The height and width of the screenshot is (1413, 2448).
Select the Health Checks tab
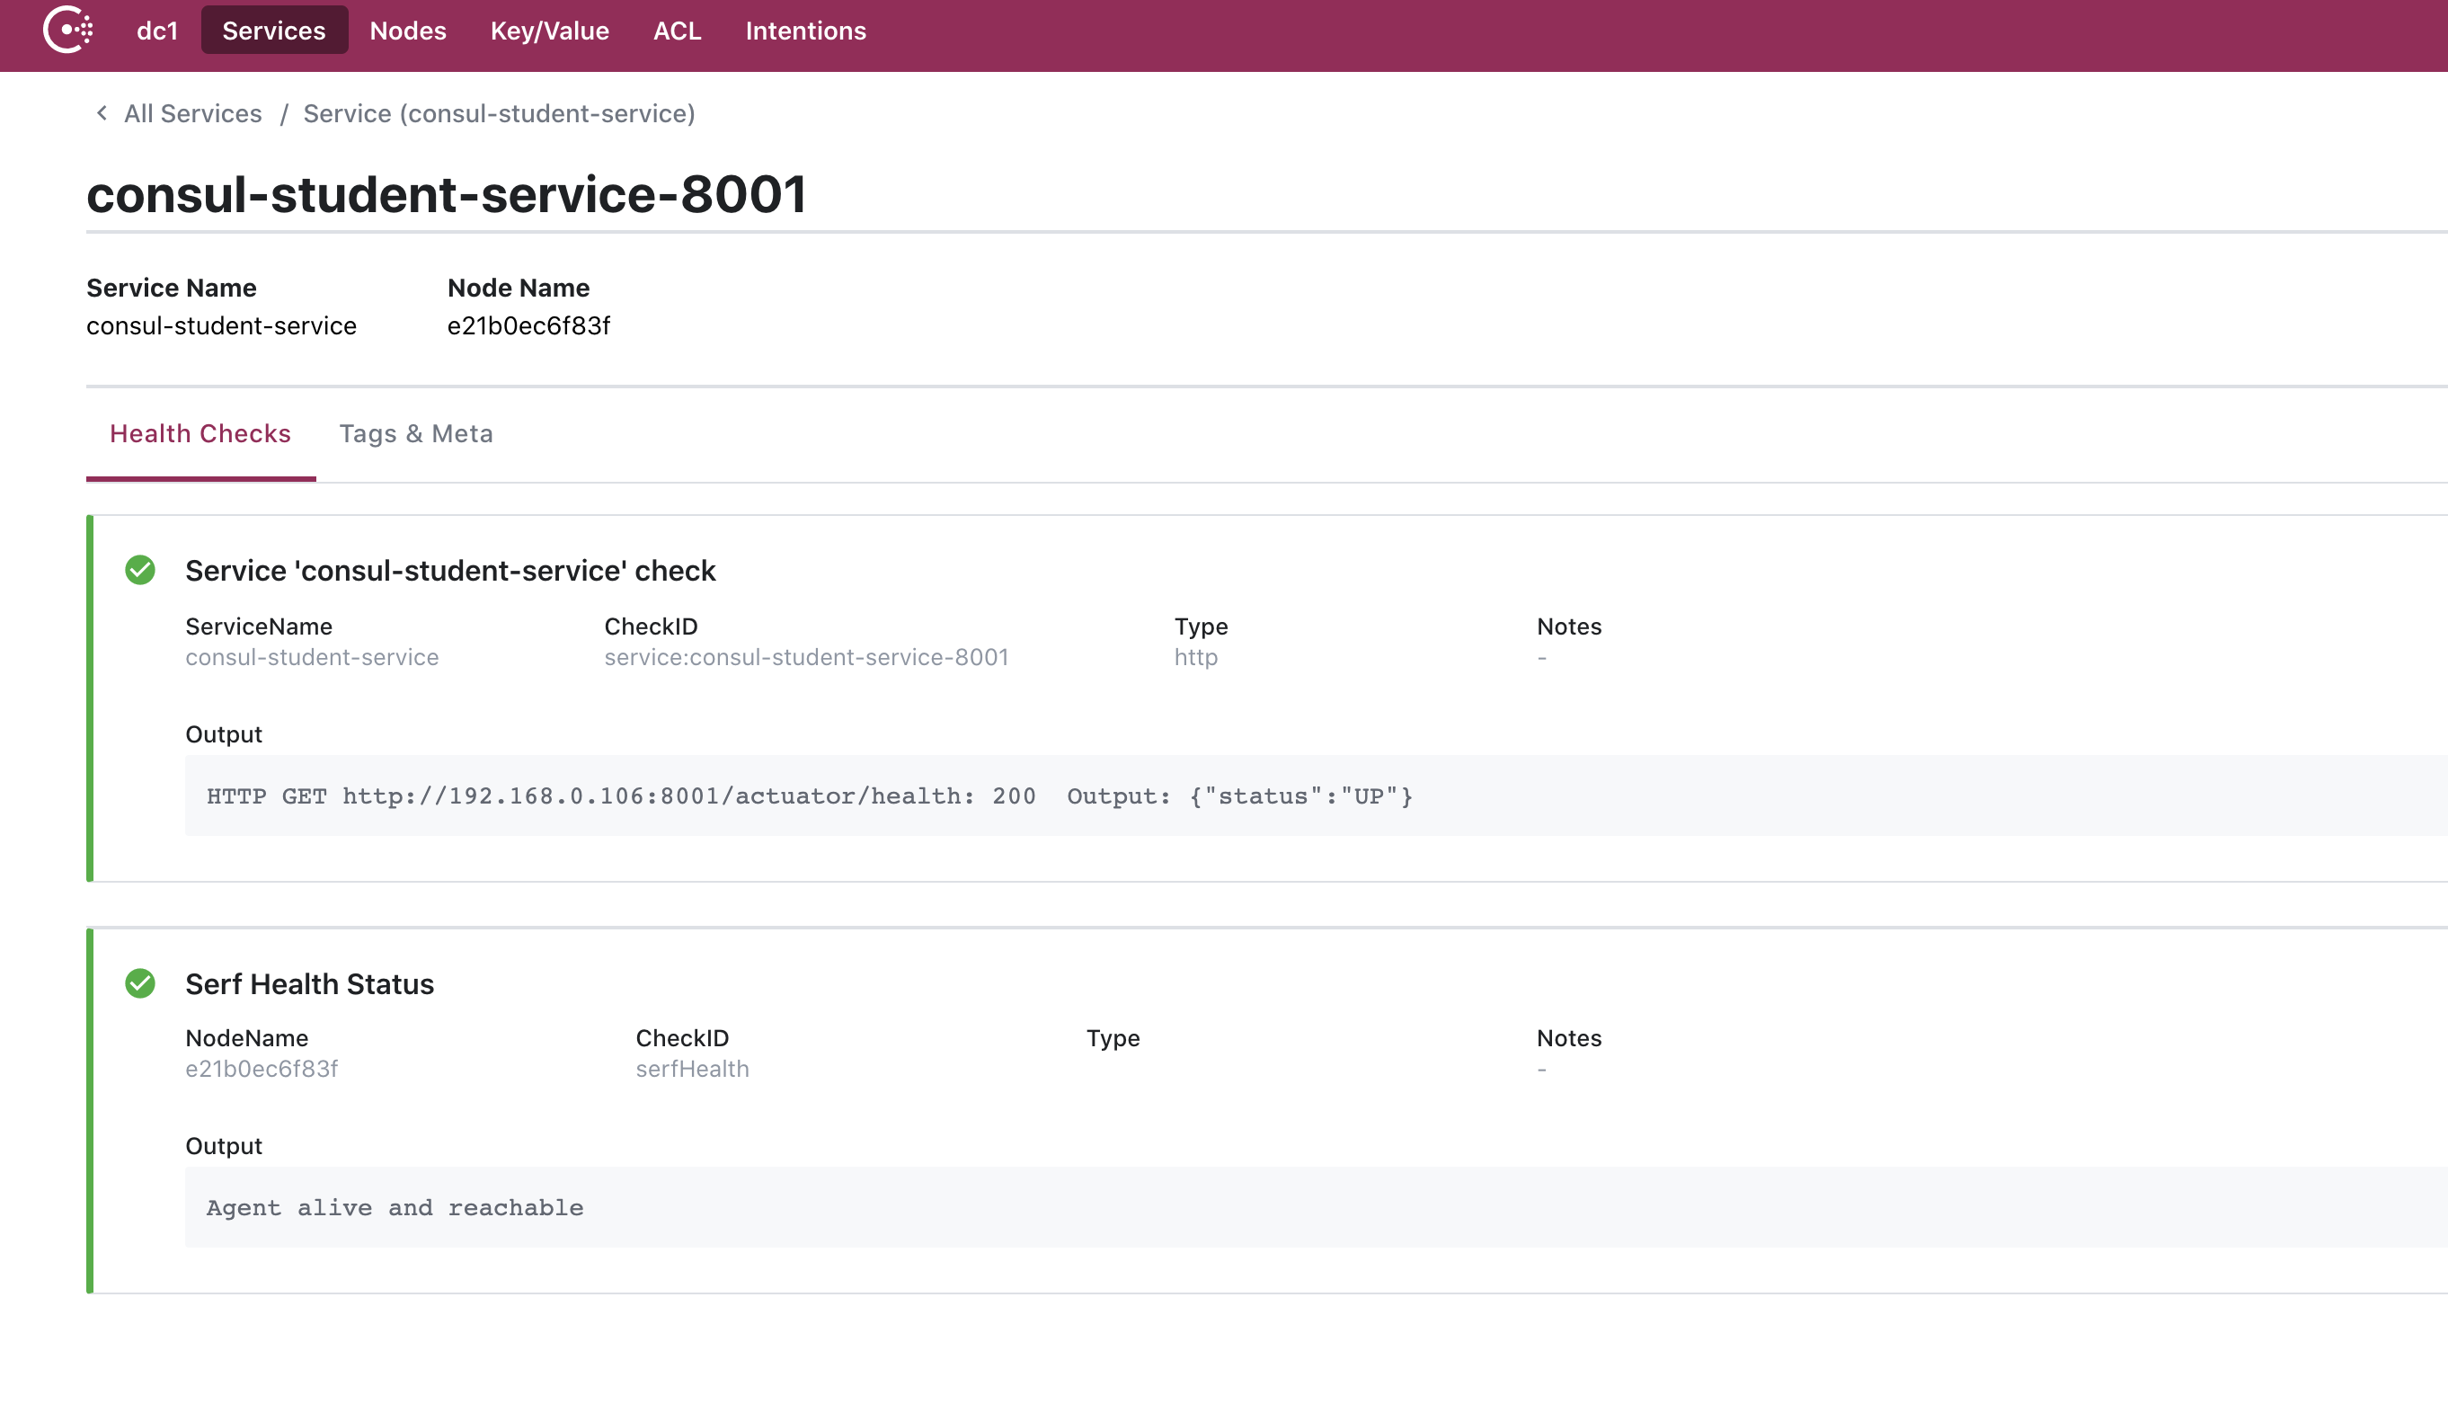pos(200,434)
